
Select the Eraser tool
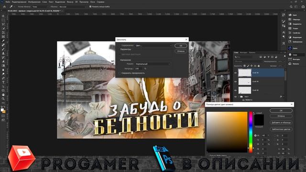pos(3,62)
